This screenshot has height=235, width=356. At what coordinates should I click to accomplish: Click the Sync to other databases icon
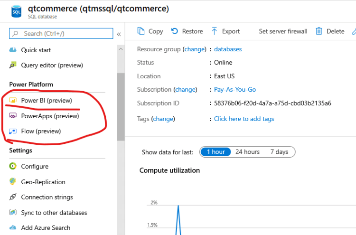[13, 212]
